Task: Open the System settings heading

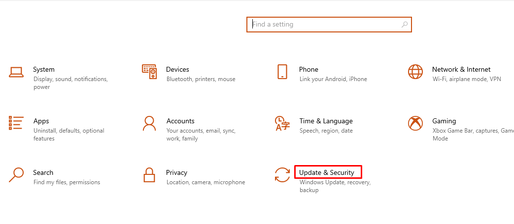Action: [x=44, y=70]
